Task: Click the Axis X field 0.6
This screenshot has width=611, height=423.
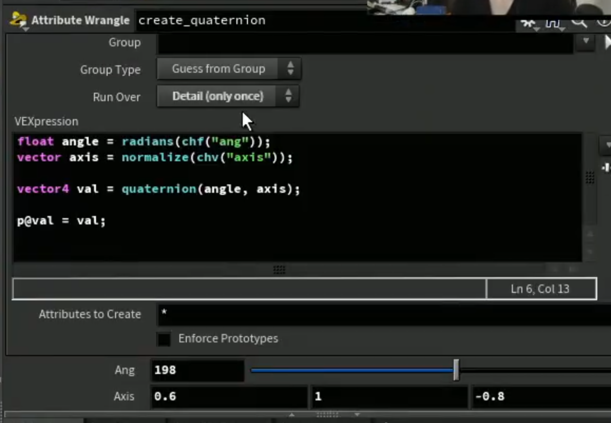Action: (x=229, y=397)
